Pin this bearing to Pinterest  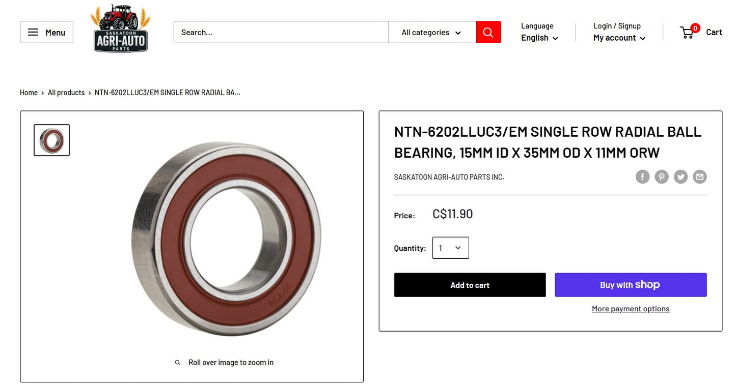coord(661,176)
